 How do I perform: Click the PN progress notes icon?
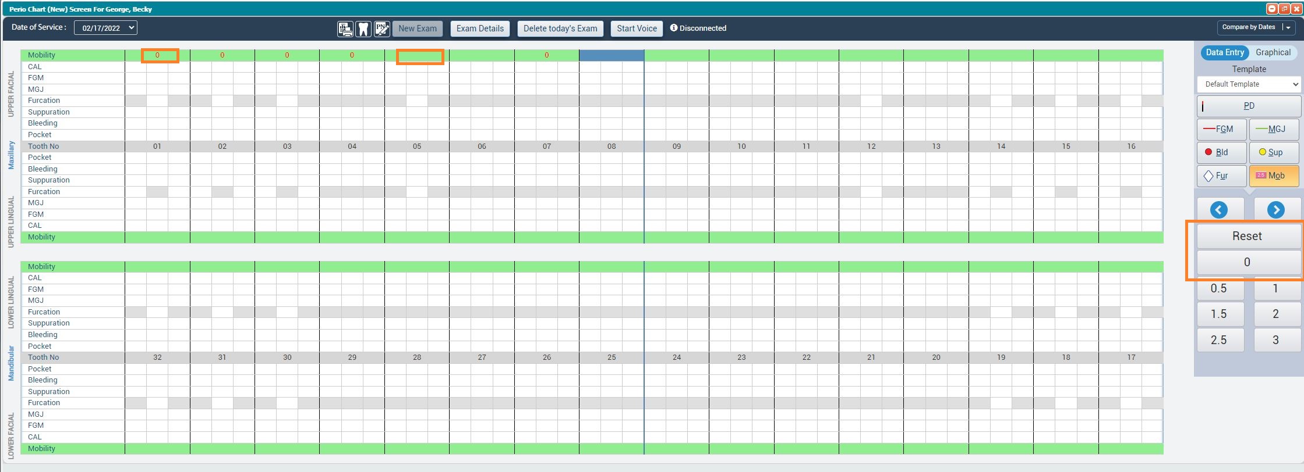pos(382,28)
